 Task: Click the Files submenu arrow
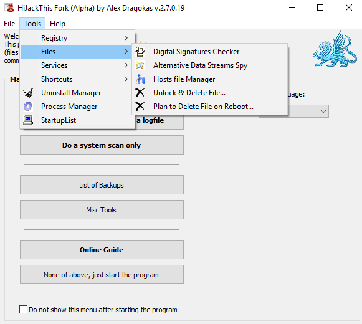pos(126,52)
